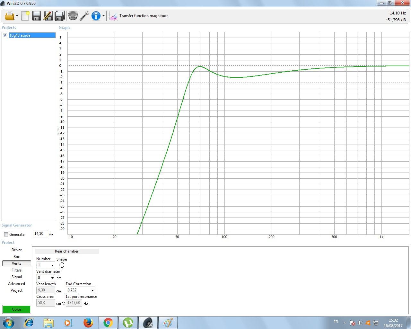This screenshot has height=329, width=411.
Task: Click the WinISD speaker taskbar icon
Action: 148,323
